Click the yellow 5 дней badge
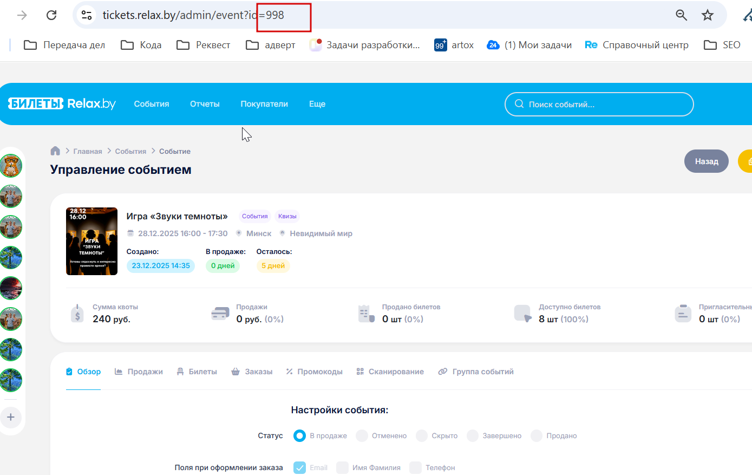Screen dimensions: 752x475 tap(273, 265)
